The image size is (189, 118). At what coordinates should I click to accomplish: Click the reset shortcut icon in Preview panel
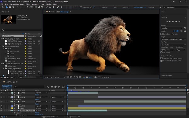[x=185, y=28]
